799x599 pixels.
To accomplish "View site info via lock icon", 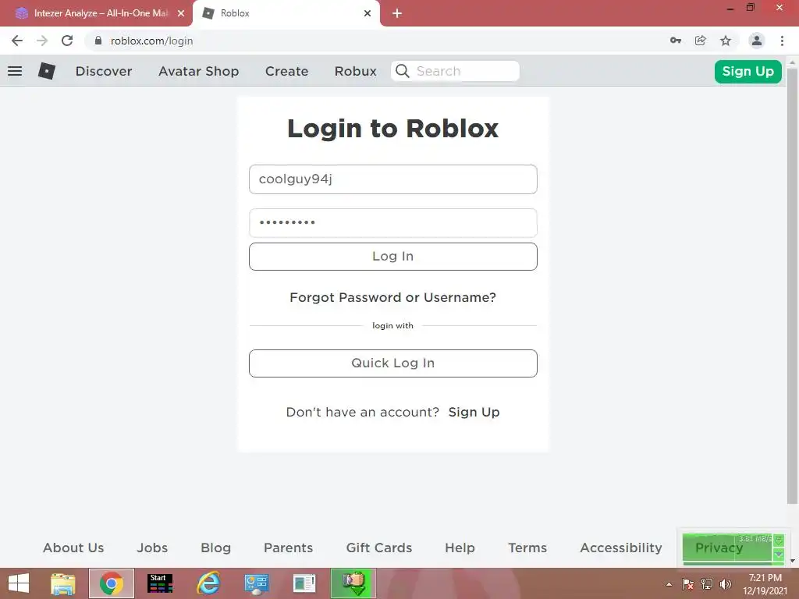I will (x=98, y=41).
